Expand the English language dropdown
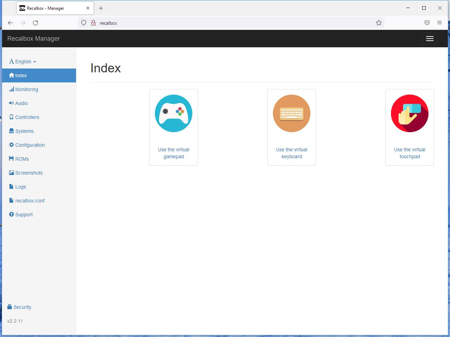Viewport: 450px width, 337px height. click(x=23, y=62)
